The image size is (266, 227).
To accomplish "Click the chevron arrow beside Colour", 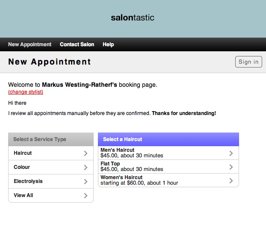I will (x=86, y=167).
